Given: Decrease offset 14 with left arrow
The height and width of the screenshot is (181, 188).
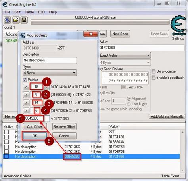Looking at the screenshot, I should 26,103.
